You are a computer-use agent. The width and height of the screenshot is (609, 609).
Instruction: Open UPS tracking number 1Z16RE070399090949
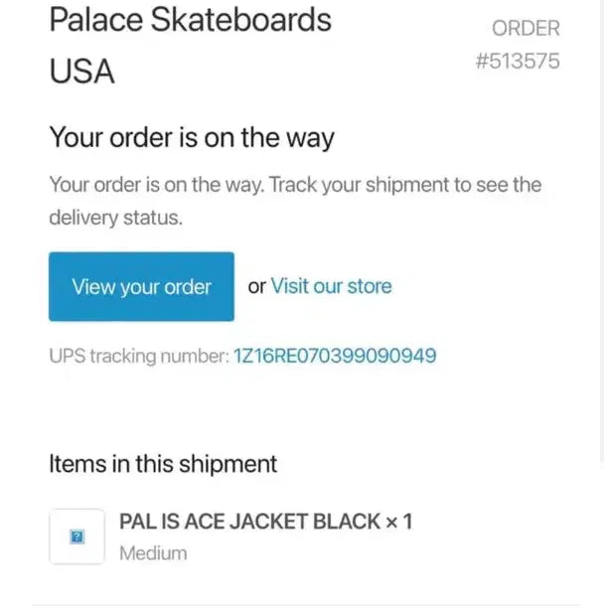coord(334,355)
